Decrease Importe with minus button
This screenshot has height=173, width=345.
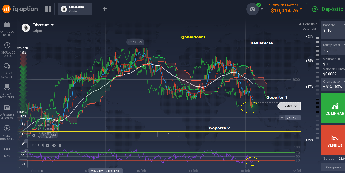coord(327,37)
